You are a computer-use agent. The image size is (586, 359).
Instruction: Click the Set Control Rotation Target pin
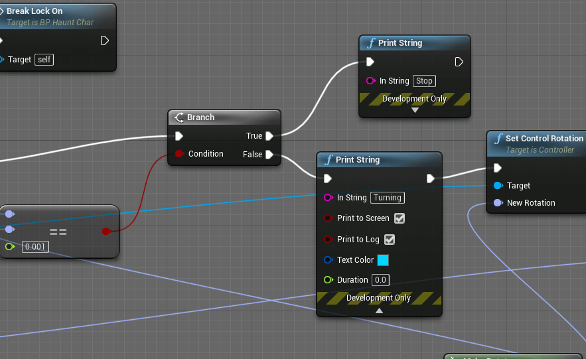[498, 186]
